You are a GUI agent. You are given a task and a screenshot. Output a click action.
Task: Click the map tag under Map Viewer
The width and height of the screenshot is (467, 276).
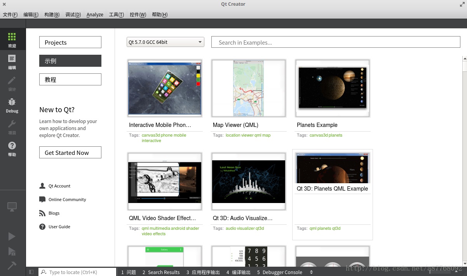click(267, 135)
